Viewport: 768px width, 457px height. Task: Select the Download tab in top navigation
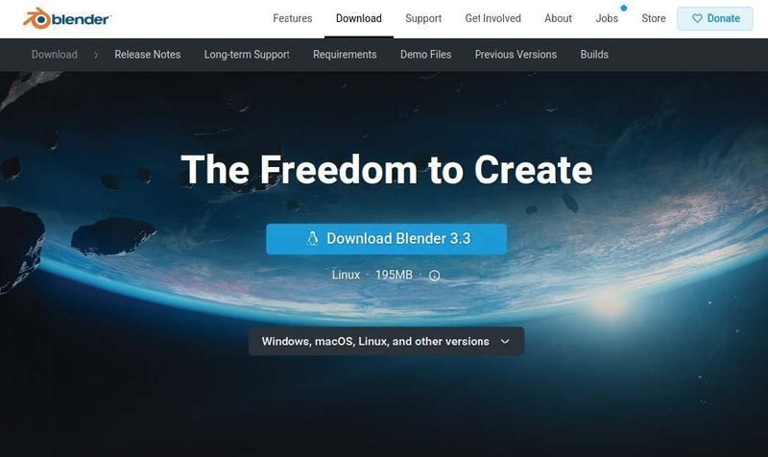pos(358,18)
